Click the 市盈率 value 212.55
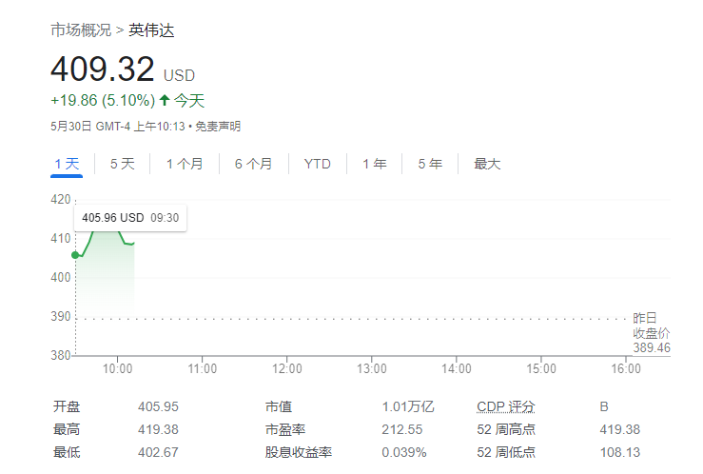 click(401, 429)
